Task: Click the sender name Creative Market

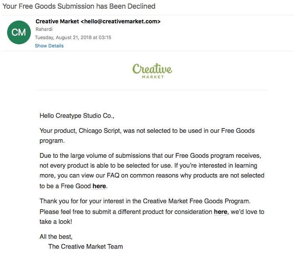Action: pyautogui.click(x=57, y=21)
